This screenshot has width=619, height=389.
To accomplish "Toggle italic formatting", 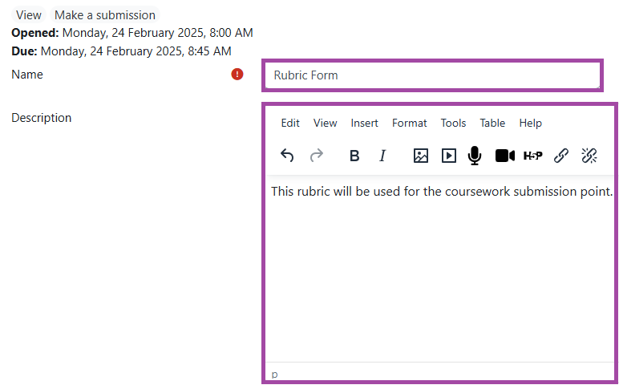I will pyautogui.click(x=382, y=156).
